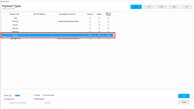Toggle Hidden checkbox for Discount row
194x109 pixels.
click(99, 28)
